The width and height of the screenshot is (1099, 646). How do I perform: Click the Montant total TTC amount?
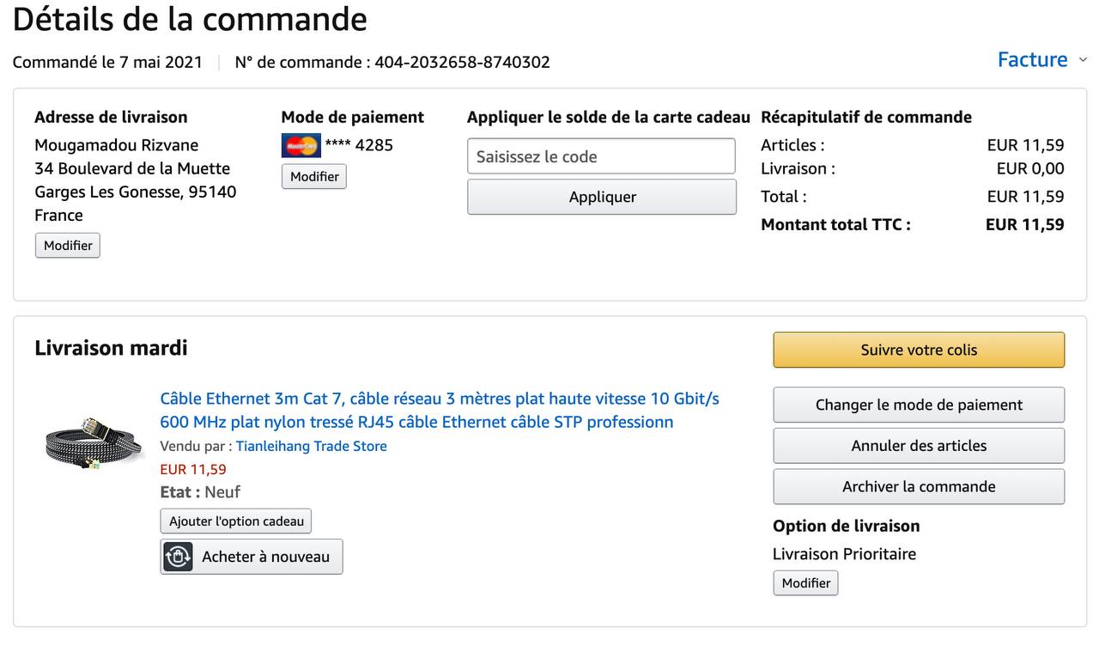tap(1024, 225)
